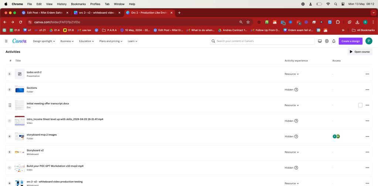Open macOS Spotlight search icon
Viewport: 378px width, 186px height.
click(336, 4)
